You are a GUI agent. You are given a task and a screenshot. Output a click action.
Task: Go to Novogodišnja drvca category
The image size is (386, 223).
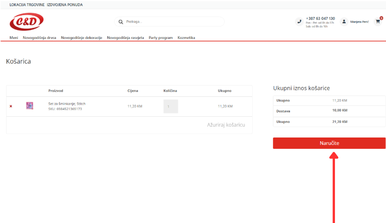(39, 38)
